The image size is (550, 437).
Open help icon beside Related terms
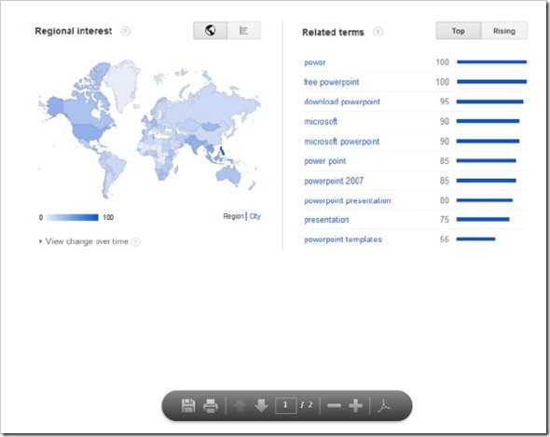click(378, 32)
